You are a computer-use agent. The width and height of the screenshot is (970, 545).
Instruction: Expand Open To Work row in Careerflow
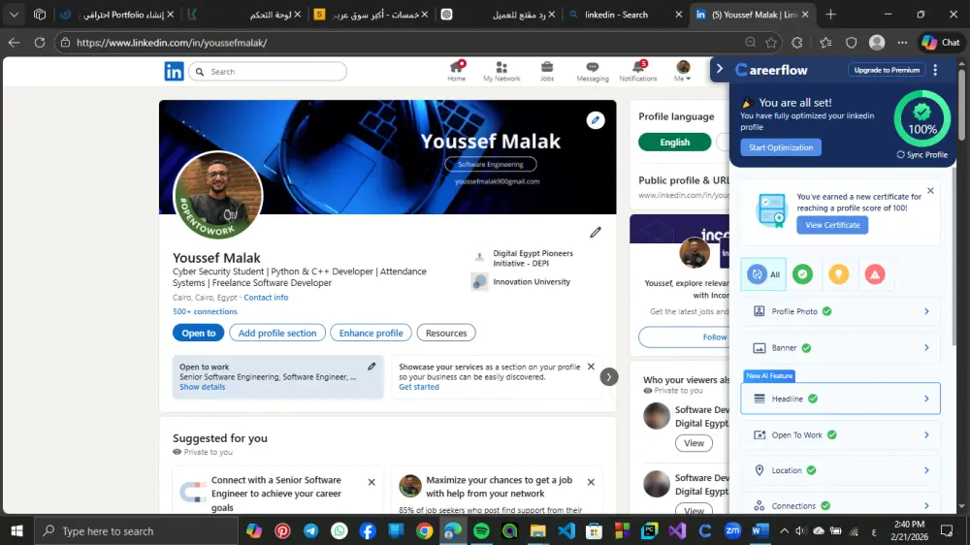[x=840, y=434]
